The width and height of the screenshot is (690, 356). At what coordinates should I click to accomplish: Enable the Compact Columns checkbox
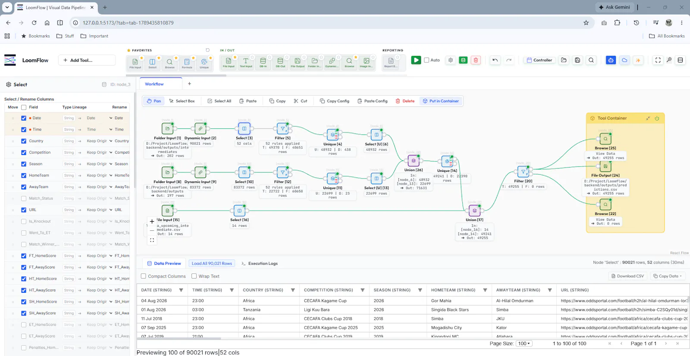(144, 276)
